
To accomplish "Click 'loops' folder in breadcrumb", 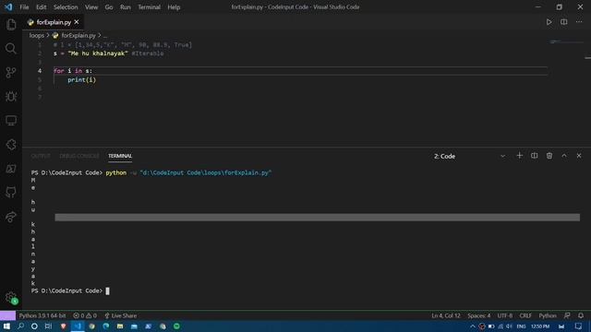I will (x=37, y=35).
